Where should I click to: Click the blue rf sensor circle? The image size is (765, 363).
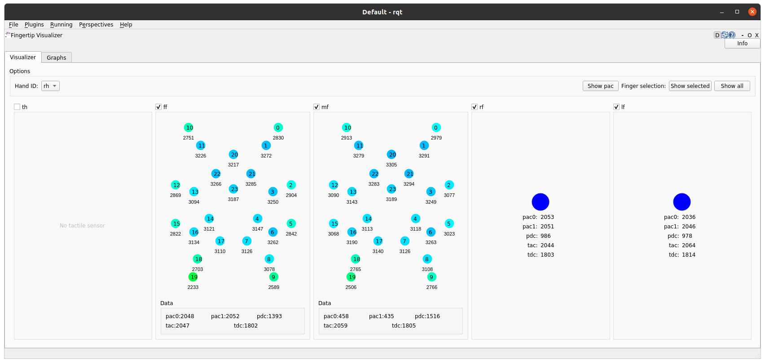pyautogui.click(x=540, y=202)
